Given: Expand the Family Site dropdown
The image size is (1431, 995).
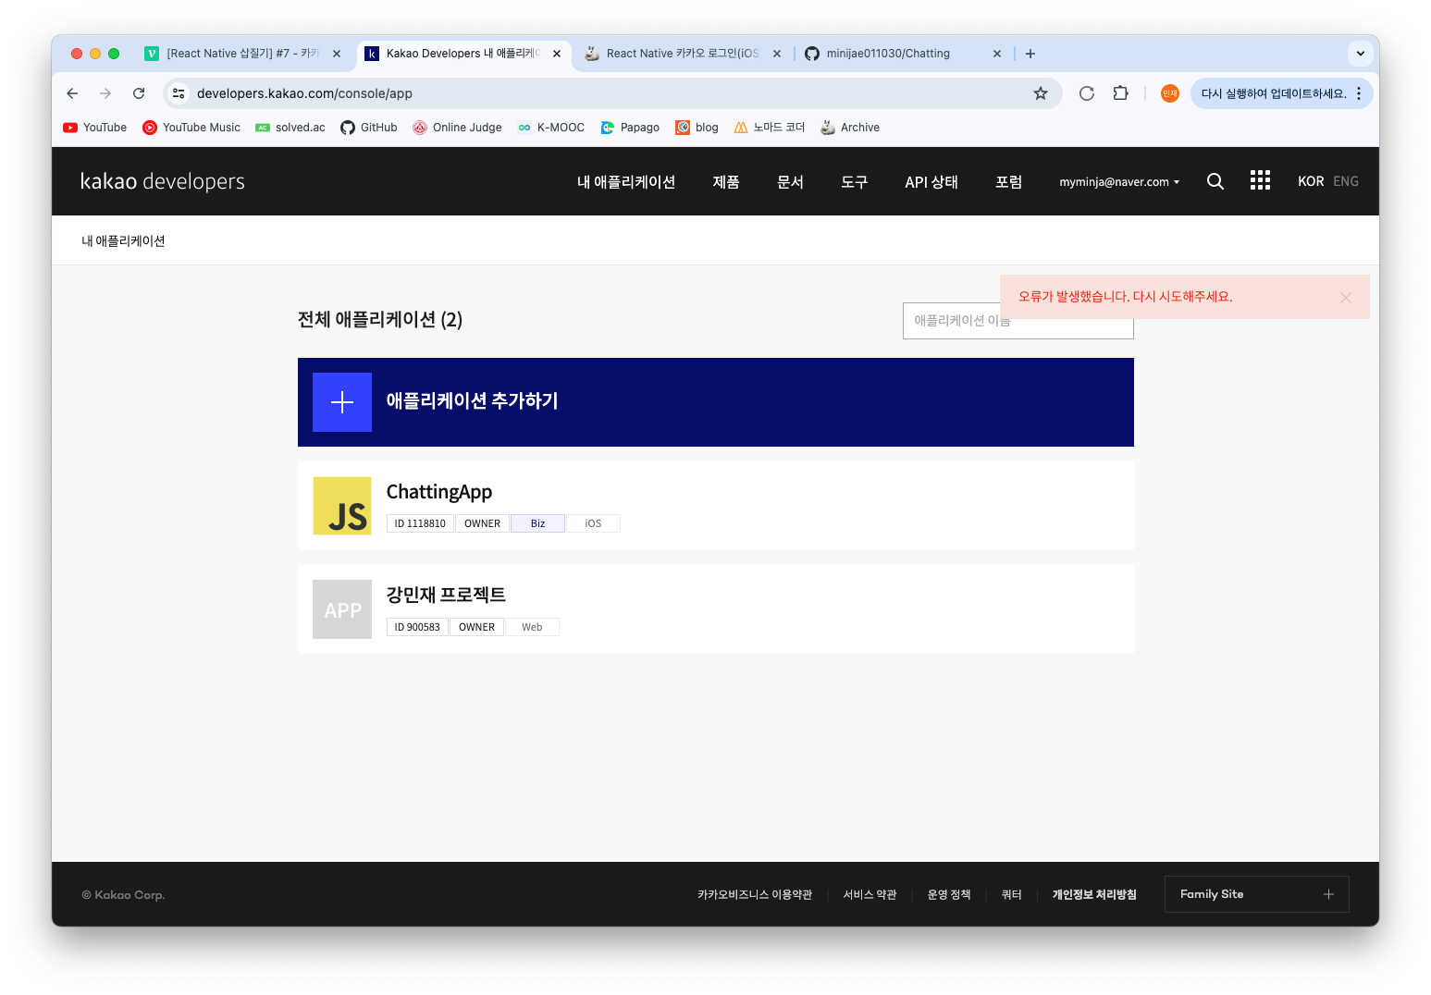Looking at the screenshot, I should click(1257, 894).
